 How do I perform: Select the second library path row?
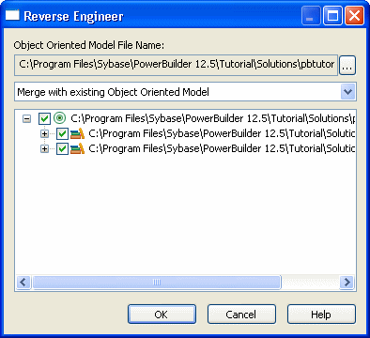click(x=222, y=148)
